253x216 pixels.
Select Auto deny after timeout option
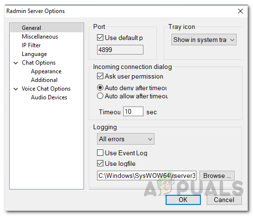(100, 88)
